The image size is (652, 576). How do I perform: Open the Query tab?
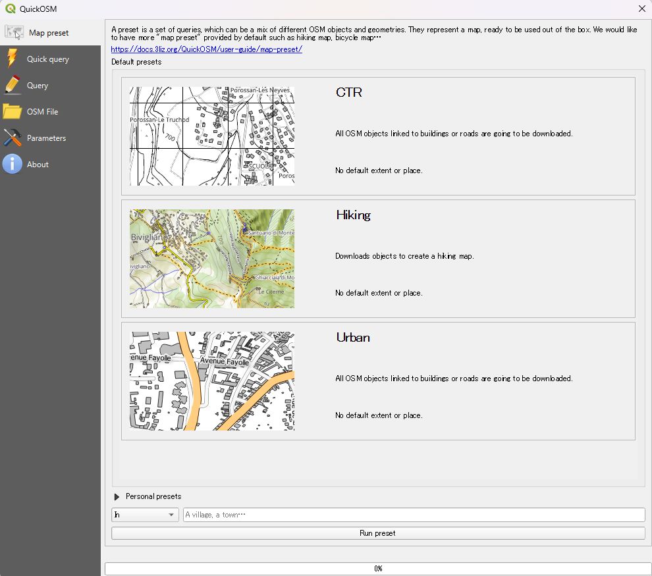click(50, 85)
